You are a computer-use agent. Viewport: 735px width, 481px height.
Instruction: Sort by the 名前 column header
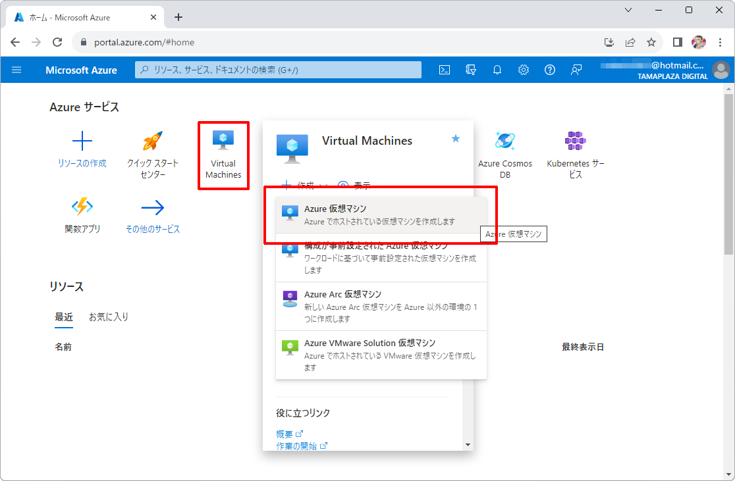[63, 347]
